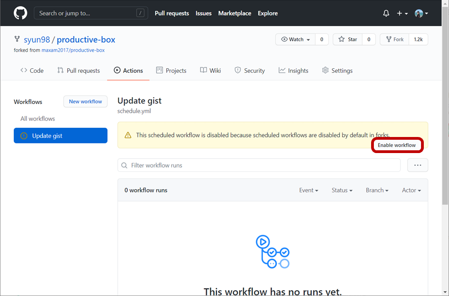Open the Watch dropdown
Viewport: 449px width, 296px height.
click(x=295, y=39)
